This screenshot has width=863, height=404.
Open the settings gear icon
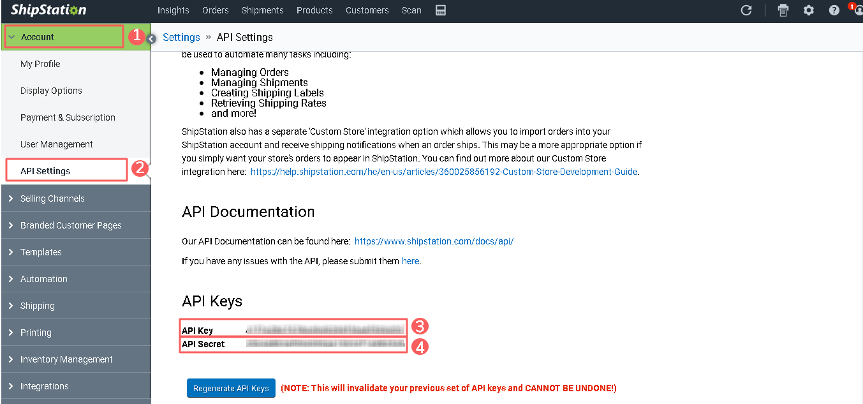click(x=809, y=10)
